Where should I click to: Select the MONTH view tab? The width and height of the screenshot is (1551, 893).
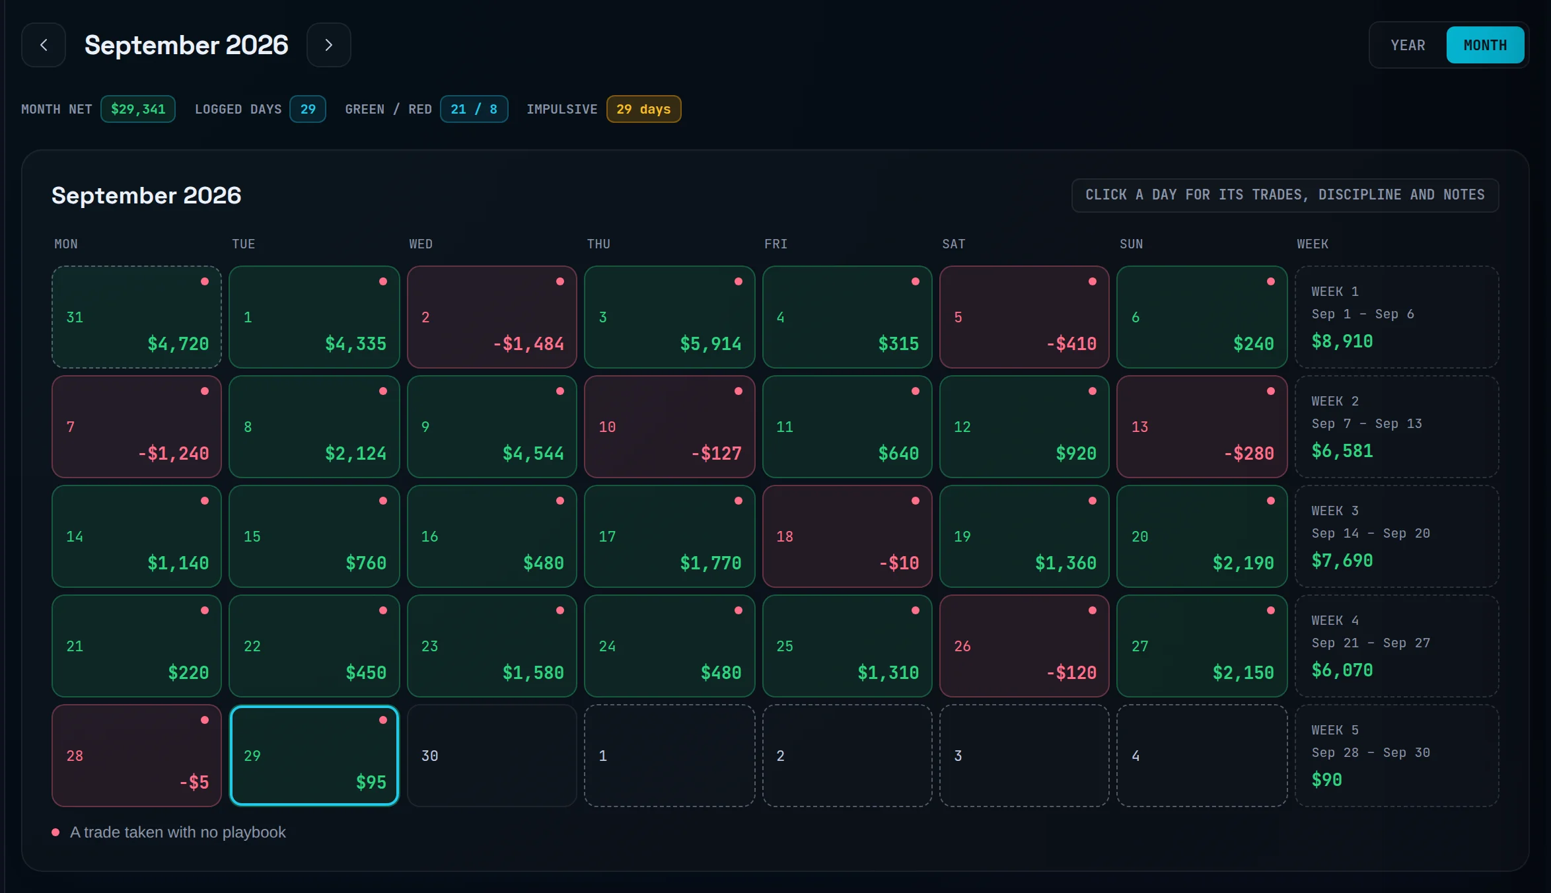click(x=1485, y=45)
